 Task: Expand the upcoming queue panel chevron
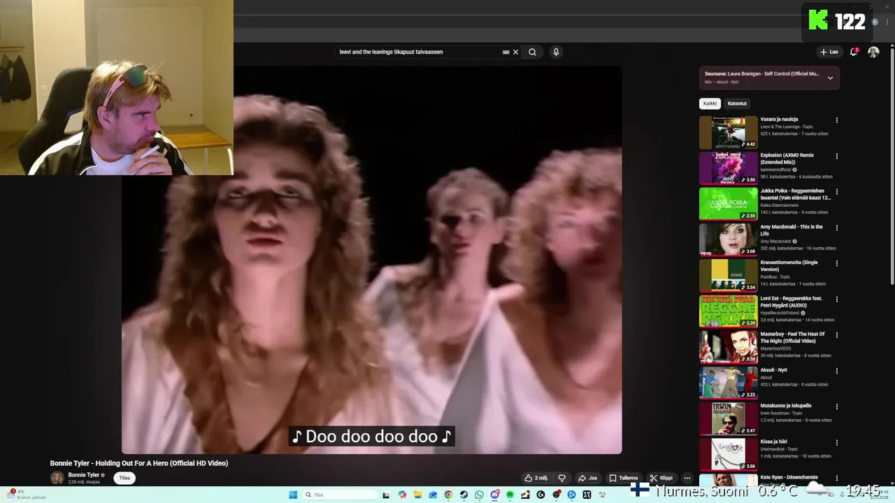click(830, 78)
